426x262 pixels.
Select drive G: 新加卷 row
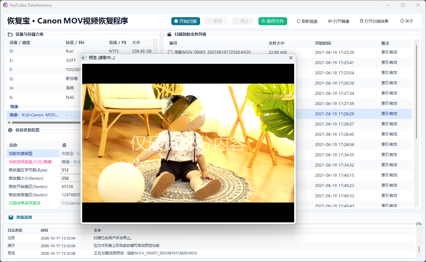click(x=43, y=79)
